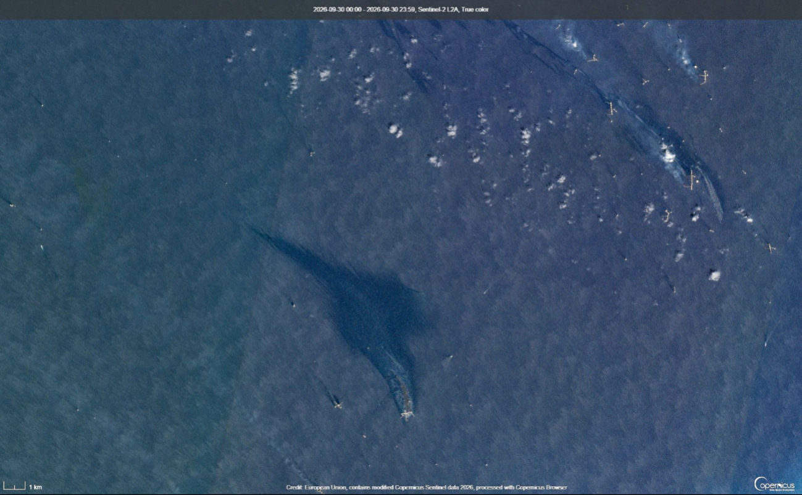Screen dimensions: 802x495
Task: Click the European Union credit line text
Action: pos(427,488)
